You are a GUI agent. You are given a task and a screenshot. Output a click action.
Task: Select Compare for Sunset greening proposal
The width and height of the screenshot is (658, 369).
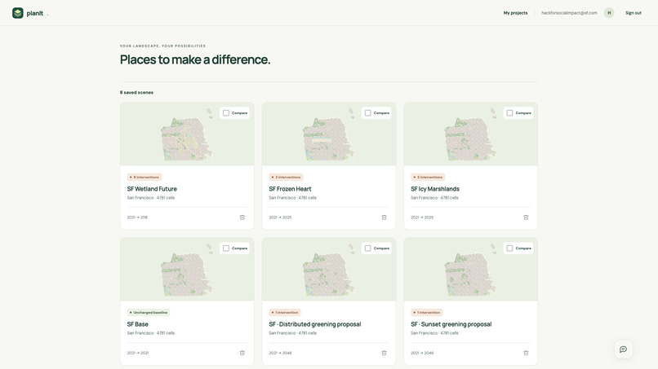tap(509, 248)
